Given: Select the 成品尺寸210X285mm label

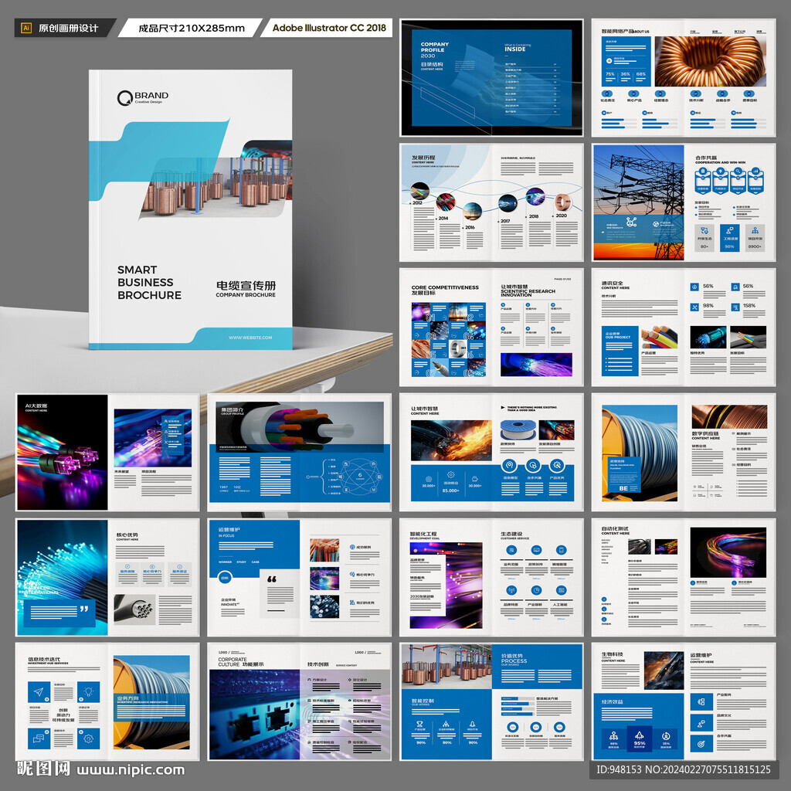Looking at the screenshot, I should click(x=192, y=29).
